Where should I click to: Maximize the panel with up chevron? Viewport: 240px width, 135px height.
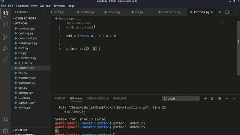227,99
